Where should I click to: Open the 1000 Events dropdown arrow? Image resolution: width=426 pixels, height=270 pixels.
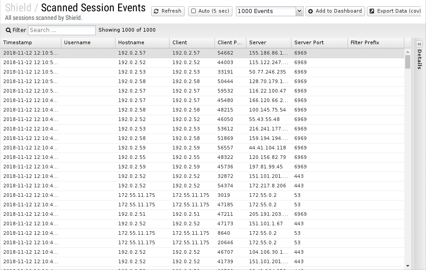tap(299, 11)
